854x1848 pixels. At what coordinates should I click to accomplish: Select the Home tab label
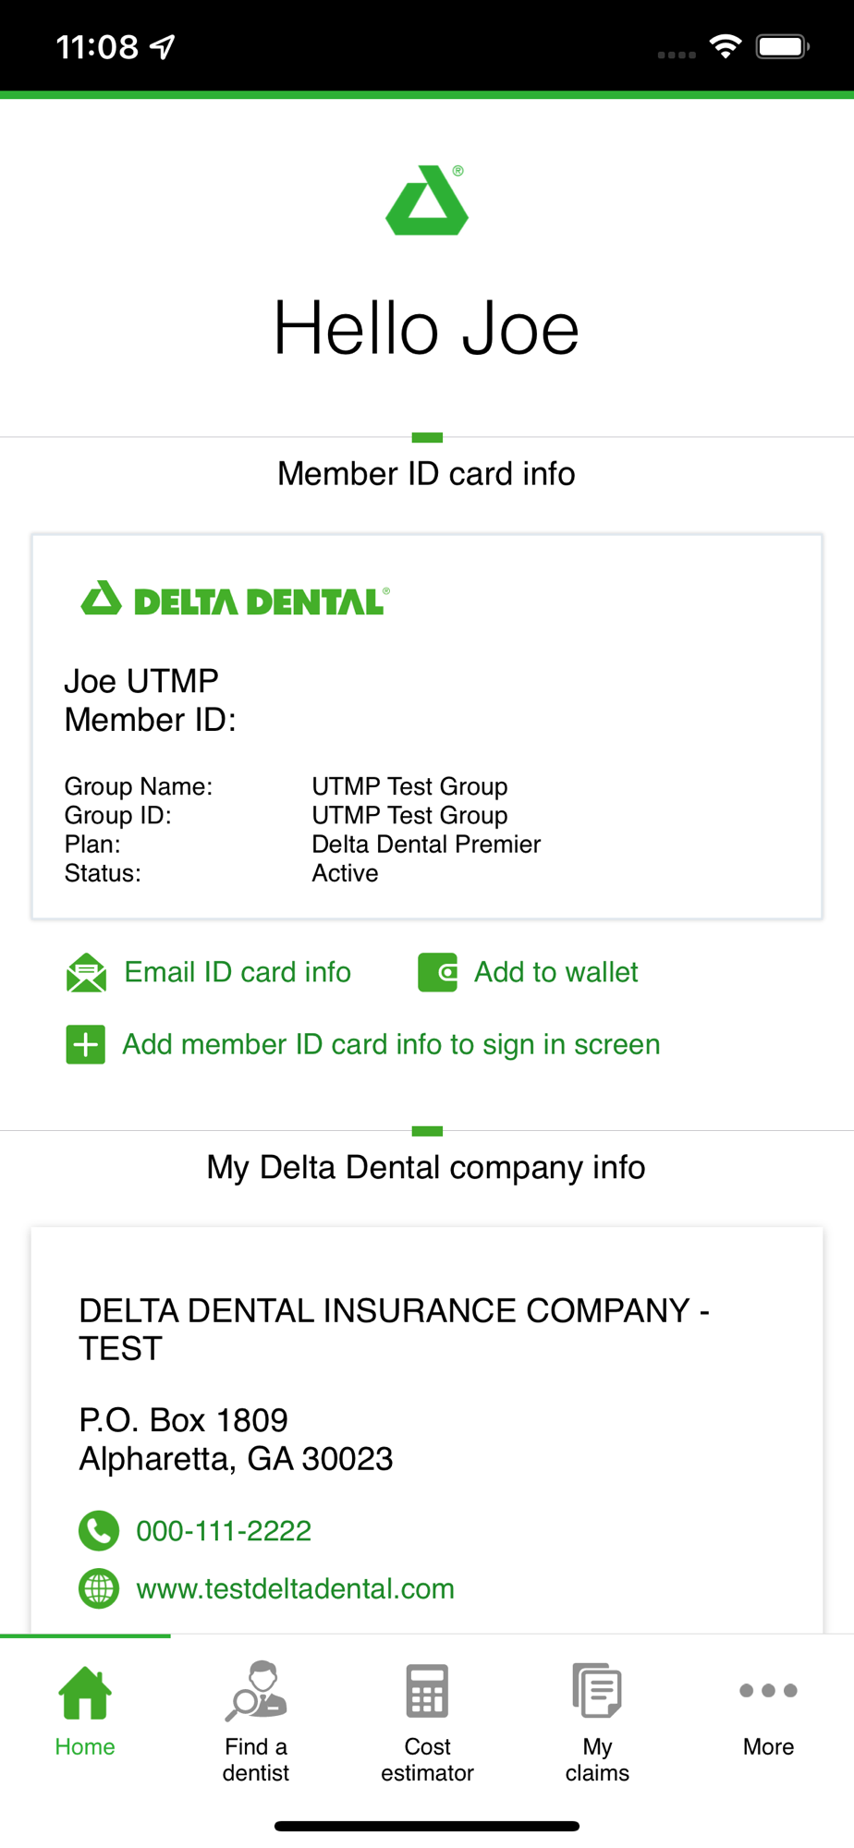coord(85,1747)
